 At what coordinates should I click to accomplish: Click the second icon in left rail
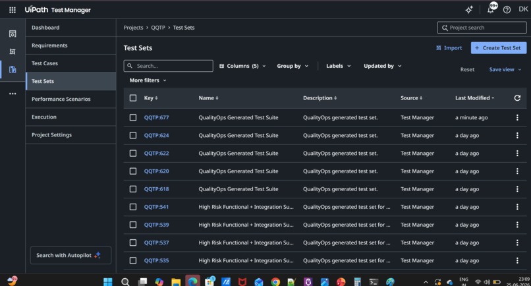(x=13, y=51)
